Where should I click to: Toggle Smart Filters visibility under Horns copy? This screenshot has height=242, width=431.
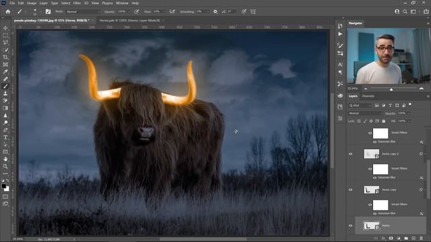click(370, 204)
